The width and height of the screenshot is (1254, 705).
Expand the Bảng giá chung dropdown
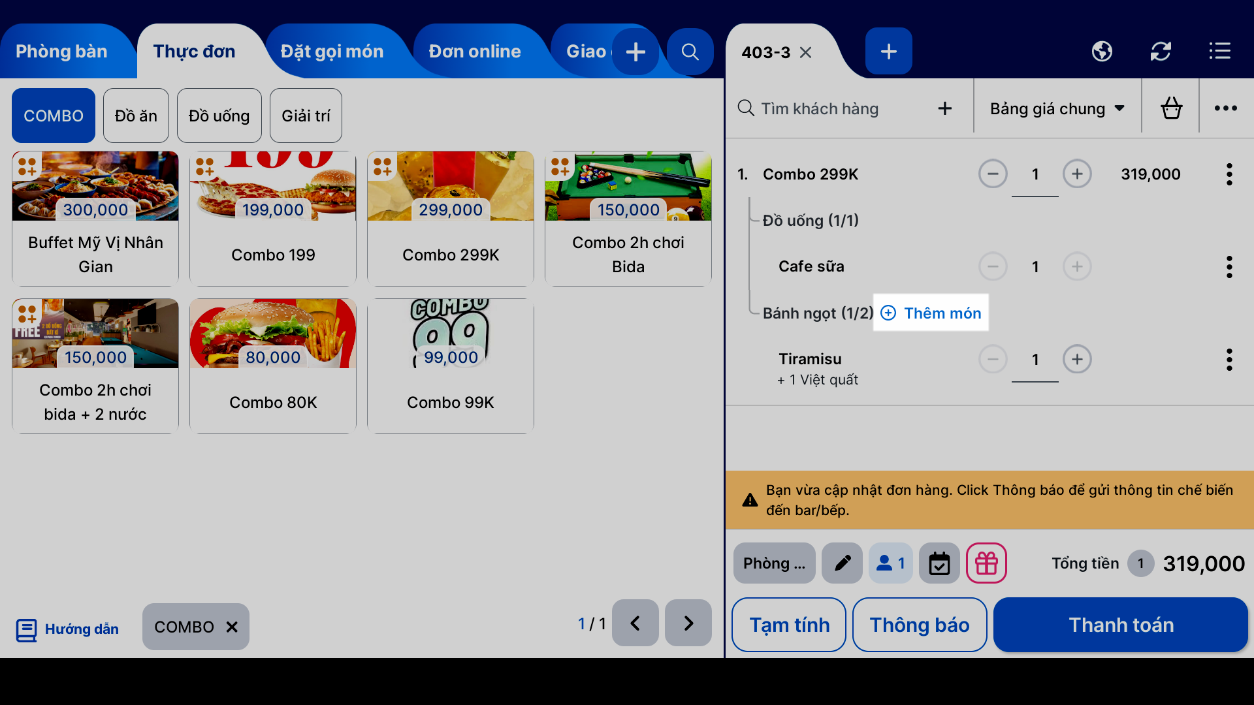1057,108
